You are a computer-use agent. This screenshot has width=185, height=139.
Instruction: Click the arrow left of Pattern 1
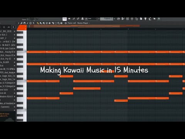[99, 19]
